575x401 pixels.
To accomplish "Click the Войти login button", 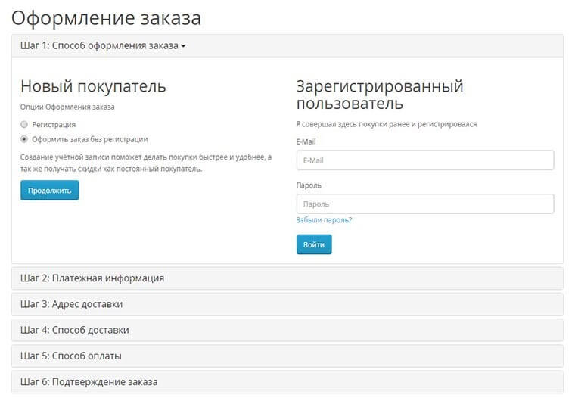I will [314, 244].
